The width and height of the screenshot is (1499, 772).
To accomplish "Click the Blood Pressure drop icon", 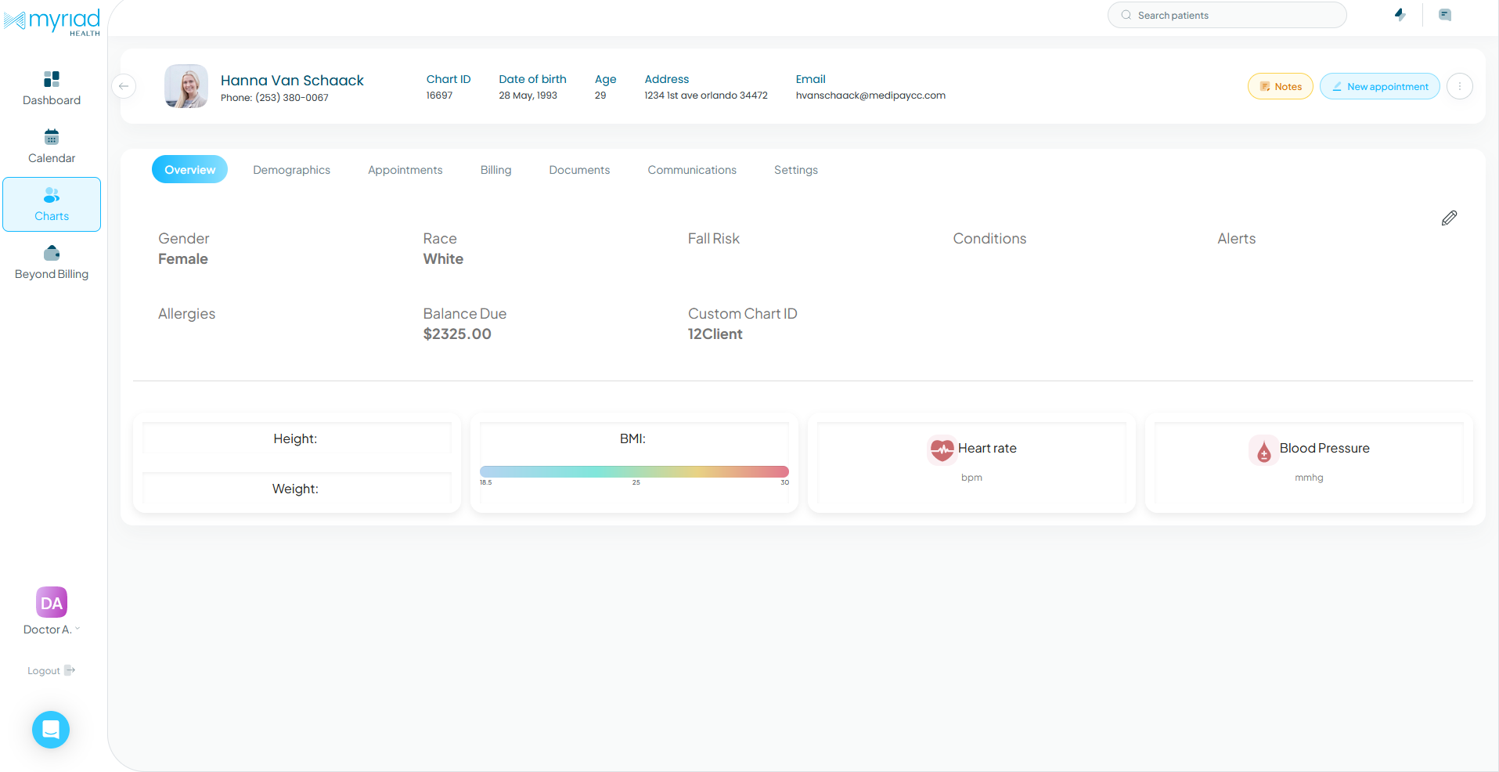I will 1263,451.
